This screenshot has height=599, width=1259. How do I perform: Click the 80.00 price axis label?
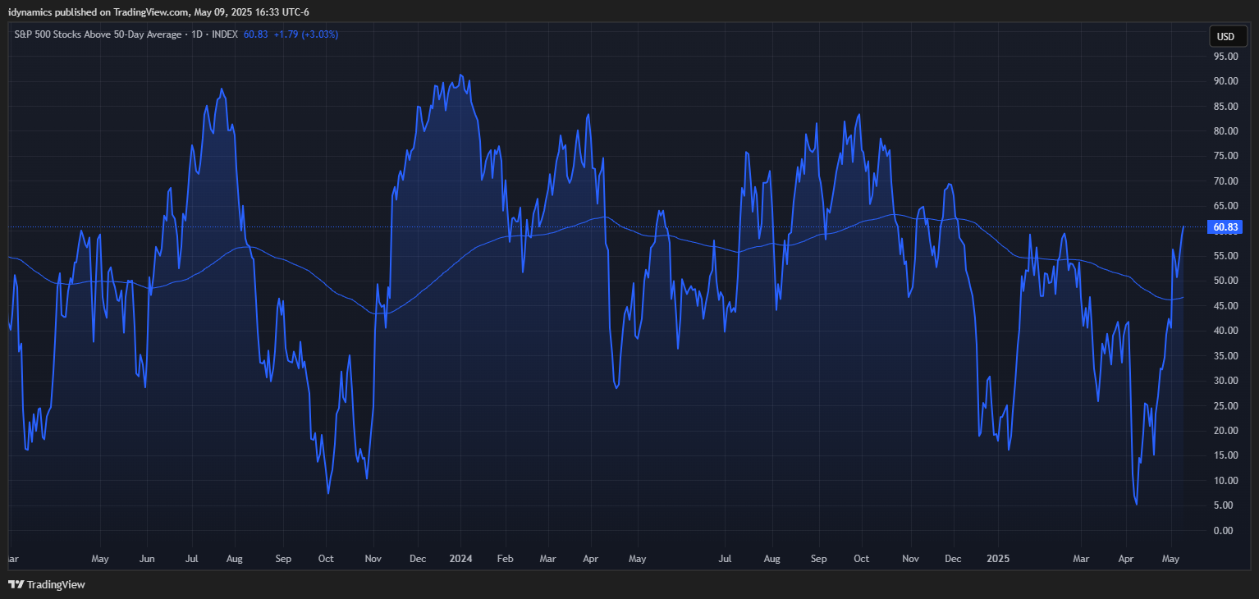pyautogui.click(x=1225, y=131)
